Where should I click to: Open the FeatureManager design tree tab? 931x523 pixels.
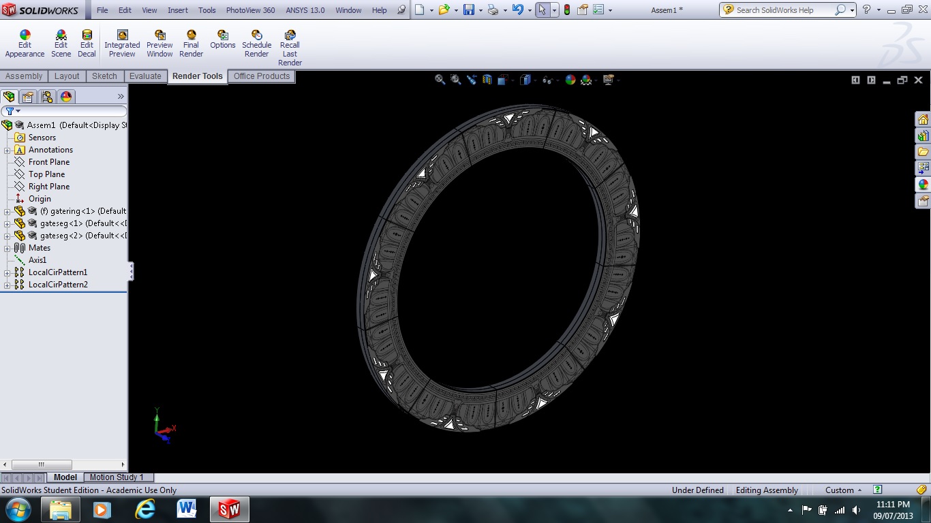pyautogui.click(x=9, y=97)
